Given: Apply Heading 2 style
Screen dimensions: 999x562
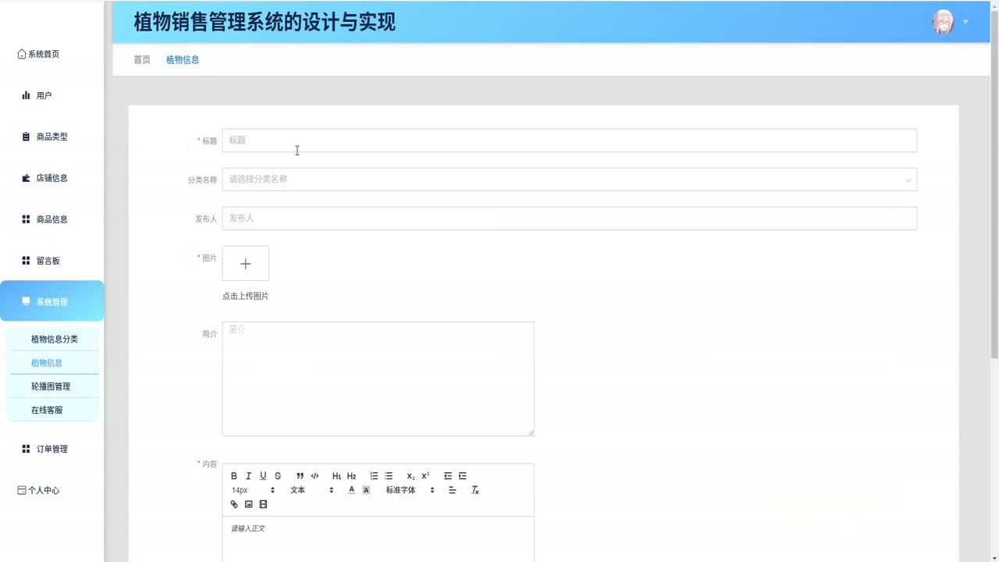Looking at the screenshot, I should click(351, 476).
